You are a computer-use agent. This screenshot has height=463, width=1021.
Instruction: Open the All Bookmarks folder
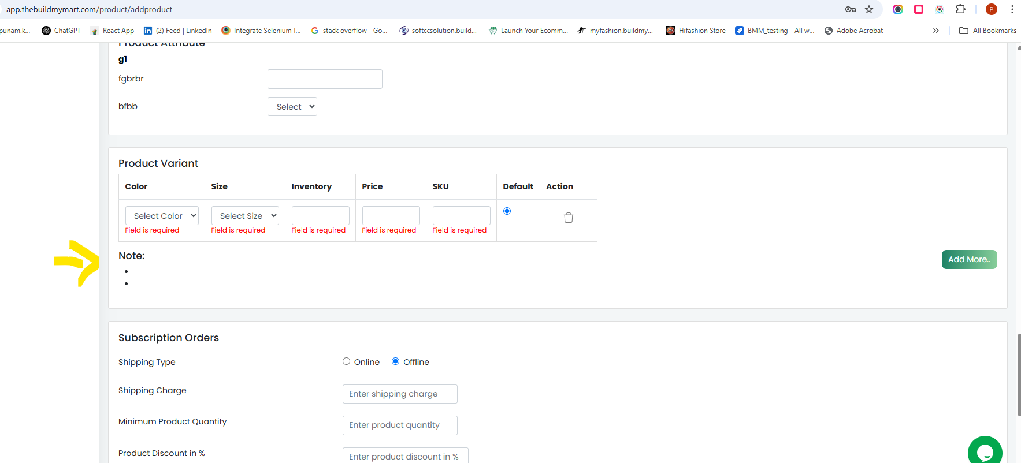(x=987, y=31)
